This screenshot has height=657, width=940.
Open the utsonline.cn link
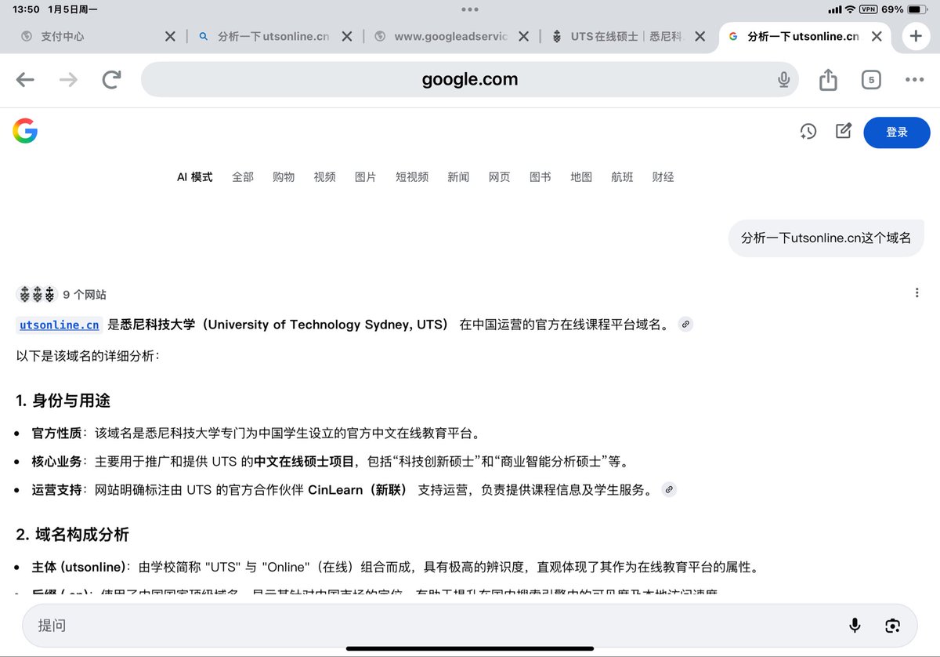60,325
